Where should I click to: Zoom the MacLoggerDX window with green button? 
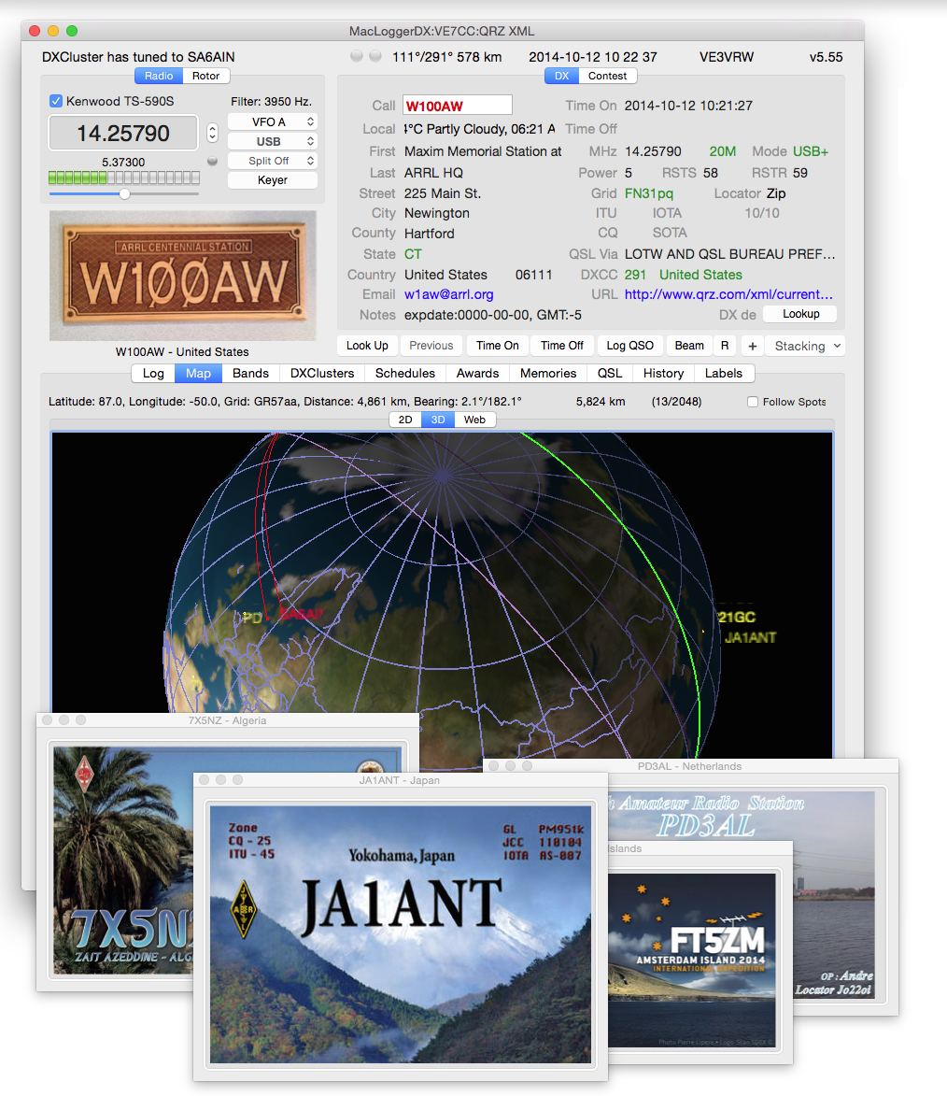coord(71,31)
